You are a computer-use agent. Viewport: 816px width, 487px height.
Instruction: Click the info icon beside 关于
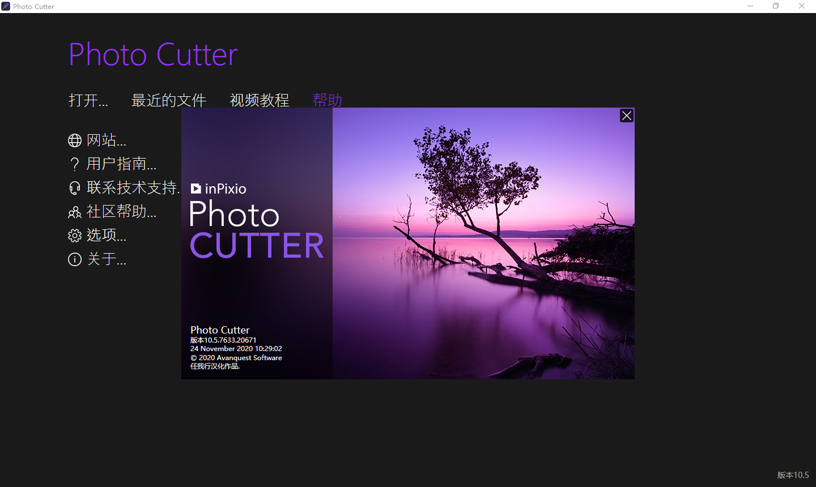75,259
